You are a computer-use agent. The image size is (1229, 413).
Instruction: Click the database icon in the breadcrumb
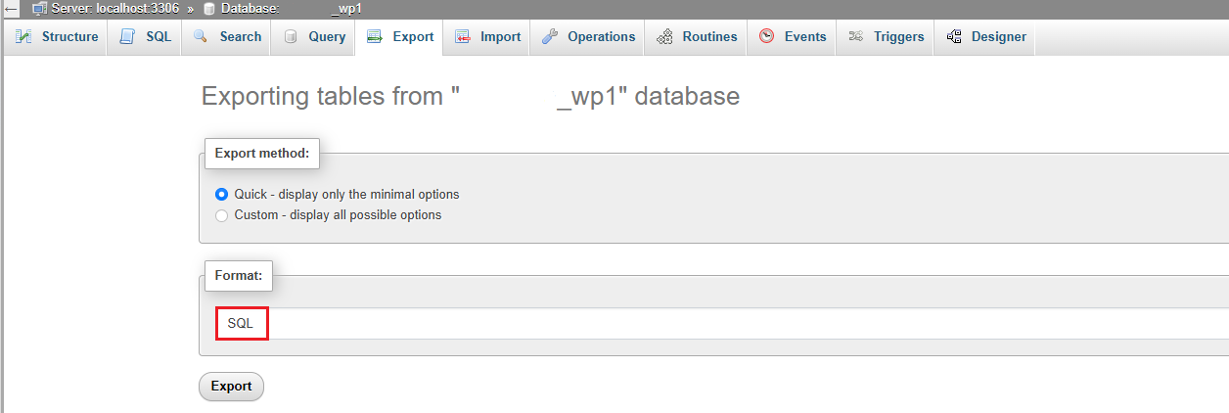[x=209, y=9]
